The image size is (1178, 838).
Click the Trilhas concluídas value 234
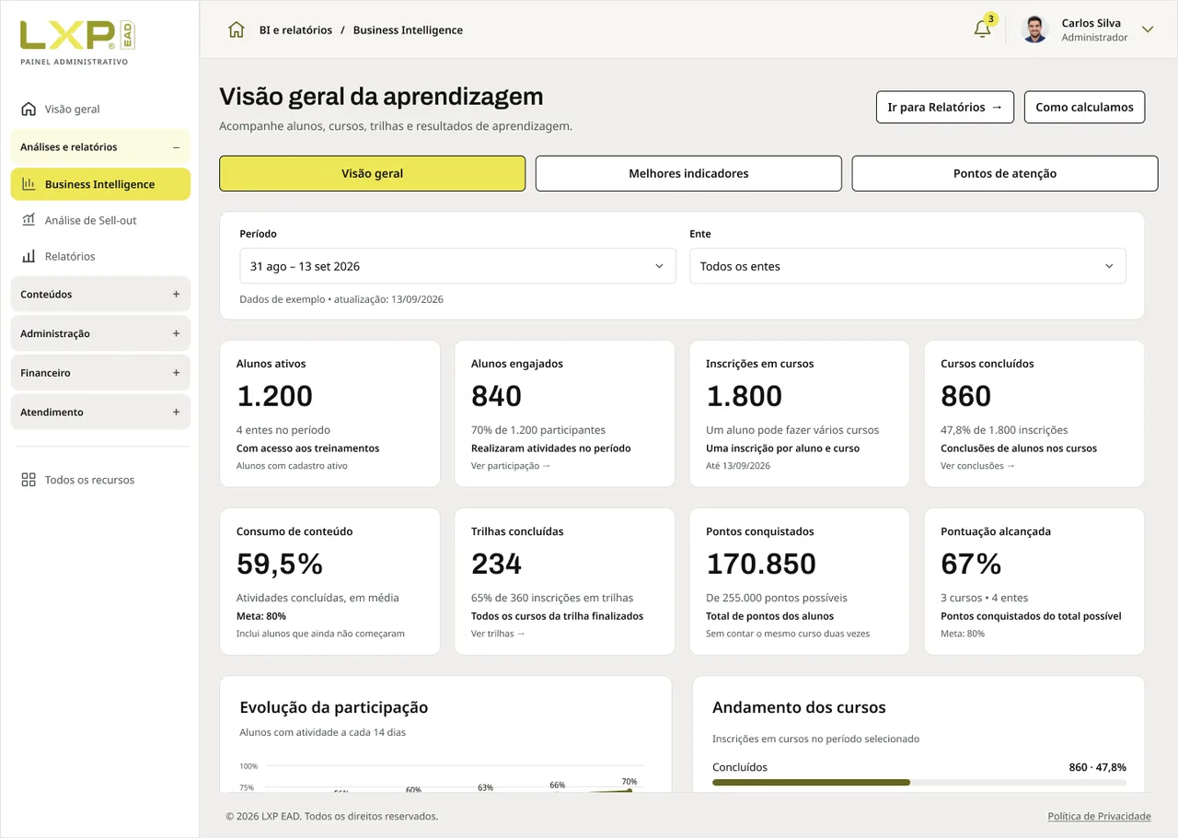(x=496, y=564)
